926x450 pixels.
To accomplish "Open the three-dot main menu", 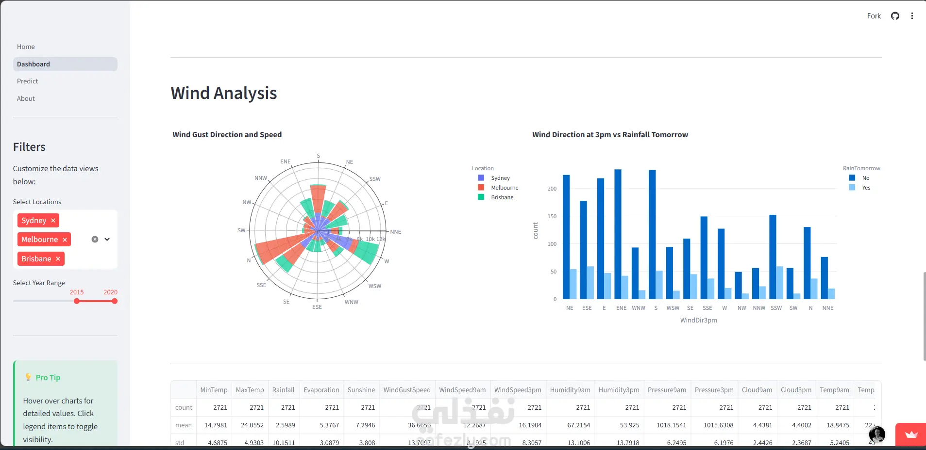I will [912, 16].
